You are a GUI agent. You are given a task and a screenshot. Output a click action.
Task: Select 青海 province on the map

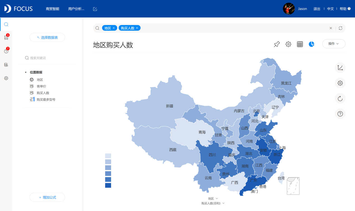click(202, 132)
